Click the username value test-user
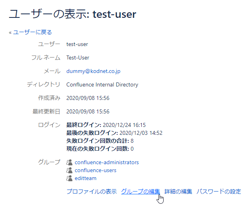251x207 pixels. click(x=77, y=44)
